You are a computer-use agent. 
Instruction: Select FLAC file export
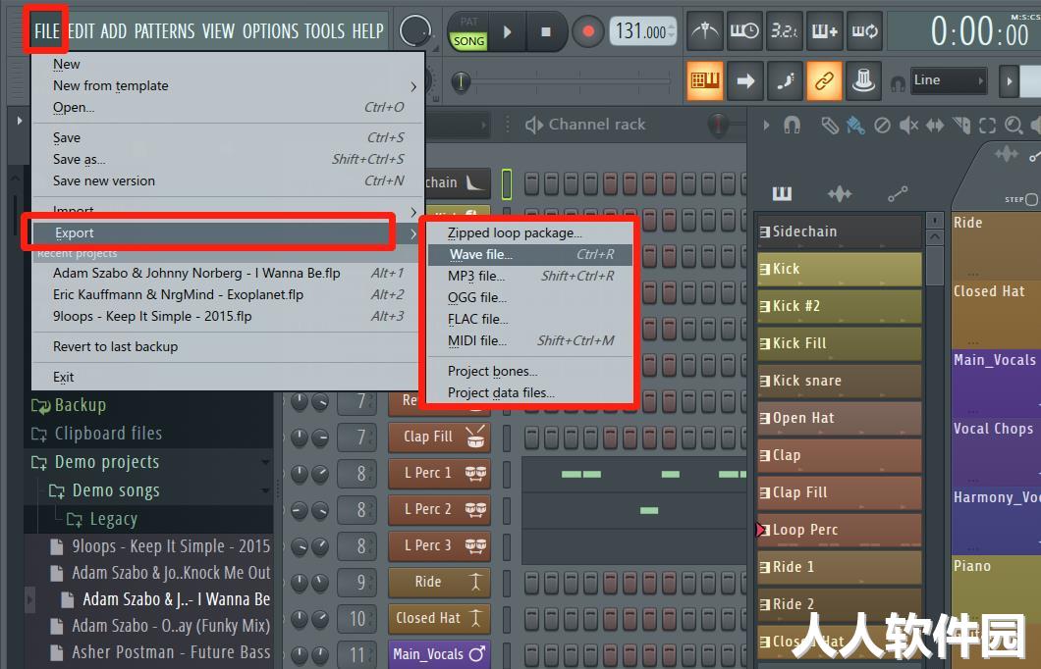coord(529,319)
